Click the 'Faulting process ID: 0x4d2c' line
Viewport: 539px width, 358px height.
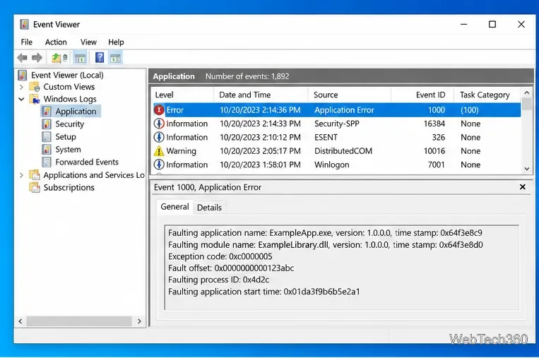click(x=218, y=280)
